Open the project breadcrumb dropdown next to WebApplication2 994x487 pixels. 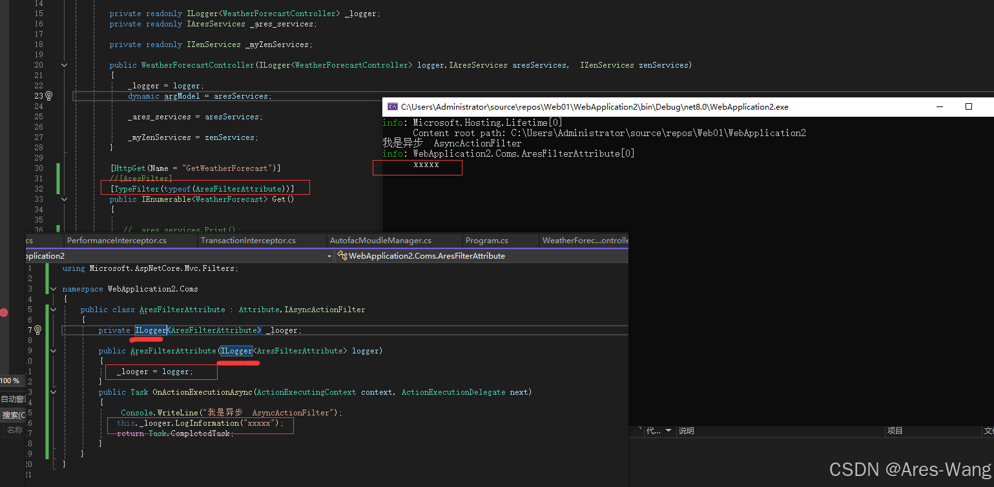tap(329, 256)
